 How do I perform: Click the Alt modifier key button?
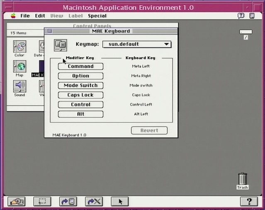coord(80,114)
